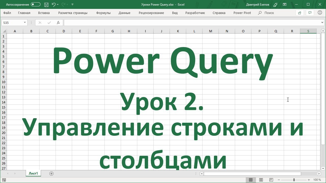Toggle the AutoSave switch
Screen dimensions: 326x183
coord(36,4)
